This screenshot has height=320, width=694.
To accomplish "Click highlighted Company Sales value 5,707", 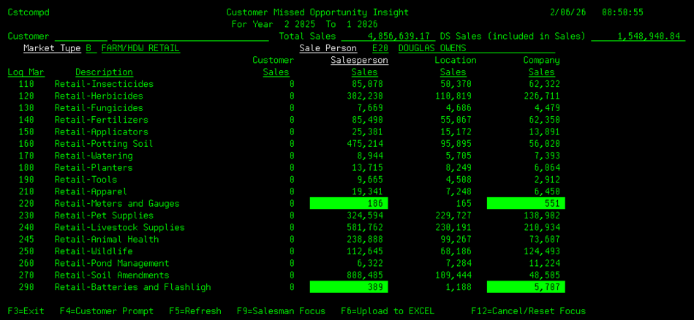I will 526,288.
